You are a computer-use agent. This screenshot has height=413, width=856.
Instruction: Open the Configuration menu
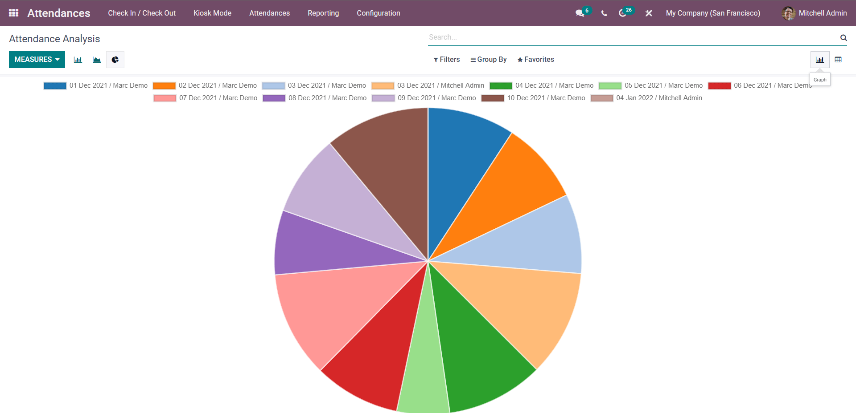379,13
